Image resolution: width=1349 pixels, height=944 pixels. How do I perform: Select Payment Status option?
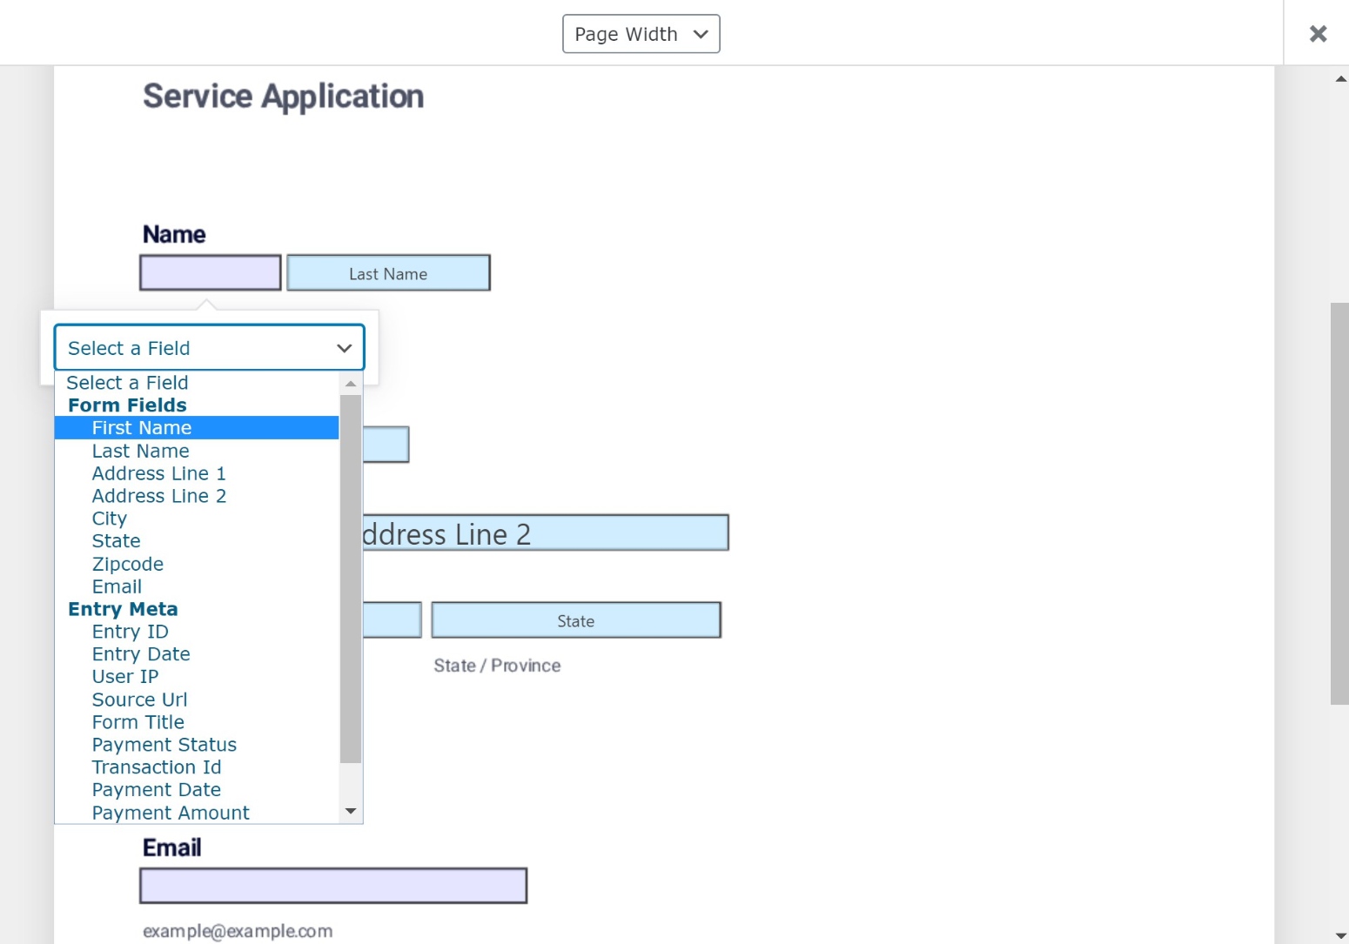(164, 745)
